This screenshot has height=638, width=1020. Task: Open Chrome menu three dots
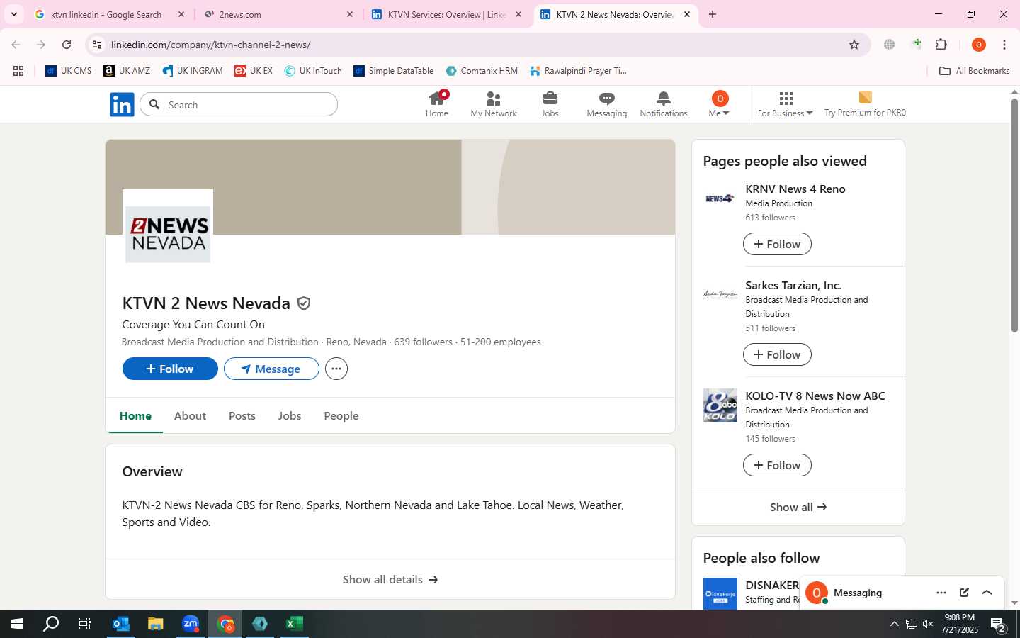pyautogui.click(x=1004, y=45)
